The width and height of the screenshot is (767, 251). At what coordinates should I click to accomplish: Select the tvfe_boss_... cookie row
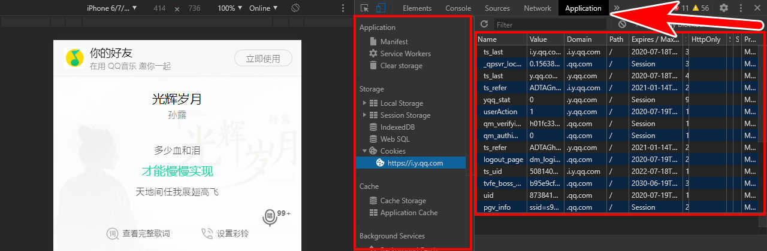(616, 183)
